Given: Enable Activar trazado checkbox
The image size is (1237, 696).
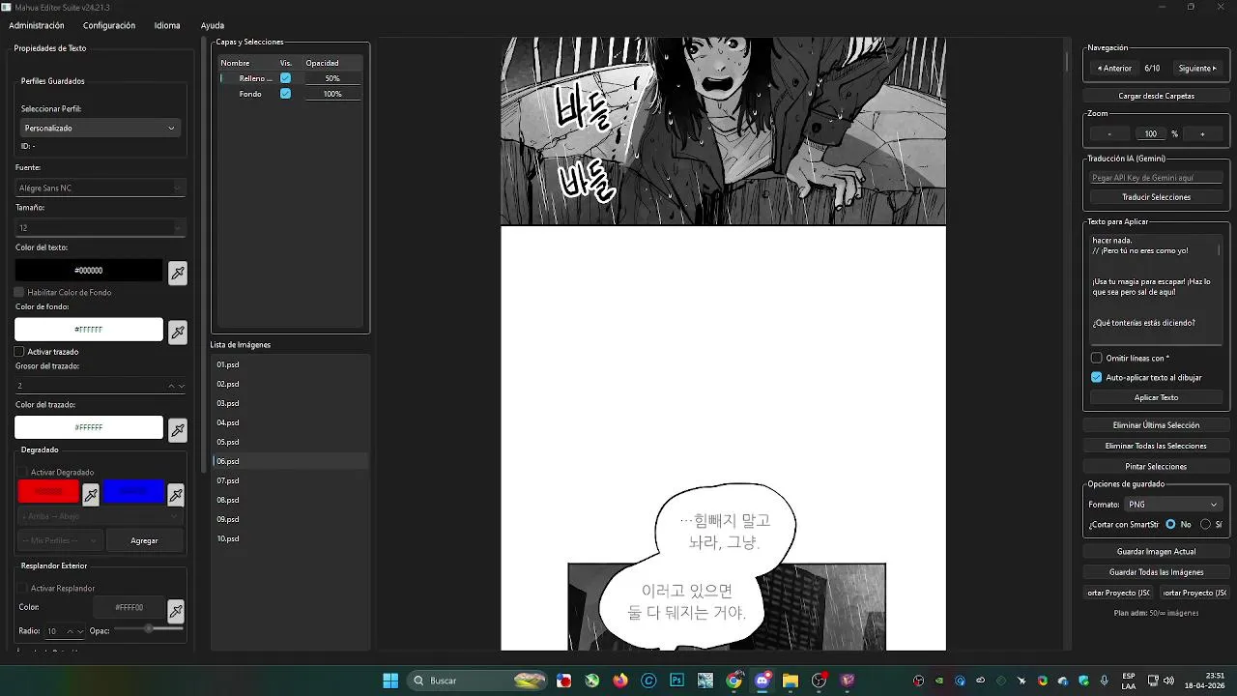Looking at the screenshot, I should 19,352.
